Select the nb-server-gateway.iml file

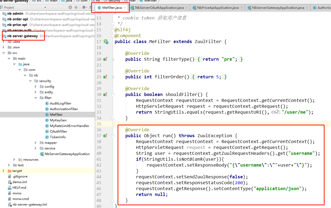coord(30,205)
